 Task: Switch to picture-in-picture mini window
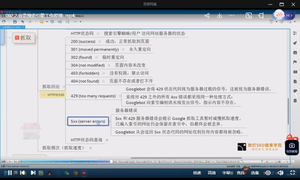pyautogui.click(x=249, y=16)
